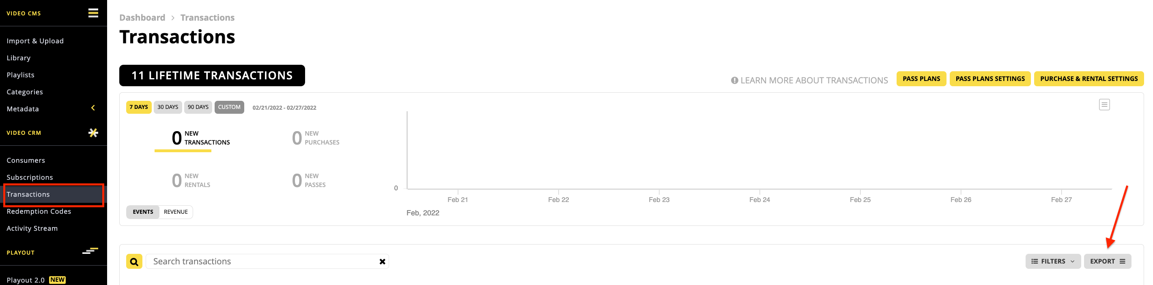Choose the Custom date range

click(x=229, y=107)
